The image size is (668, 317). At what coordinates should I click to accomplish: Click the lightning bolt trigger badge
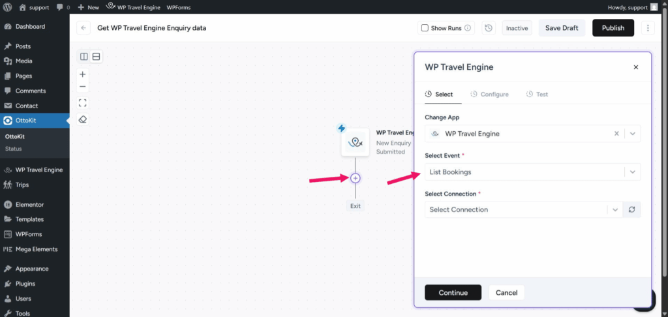click(x=342, y=128)
